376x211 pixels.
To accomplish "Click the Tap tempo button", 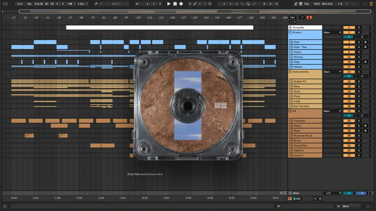I will [29, 4].
